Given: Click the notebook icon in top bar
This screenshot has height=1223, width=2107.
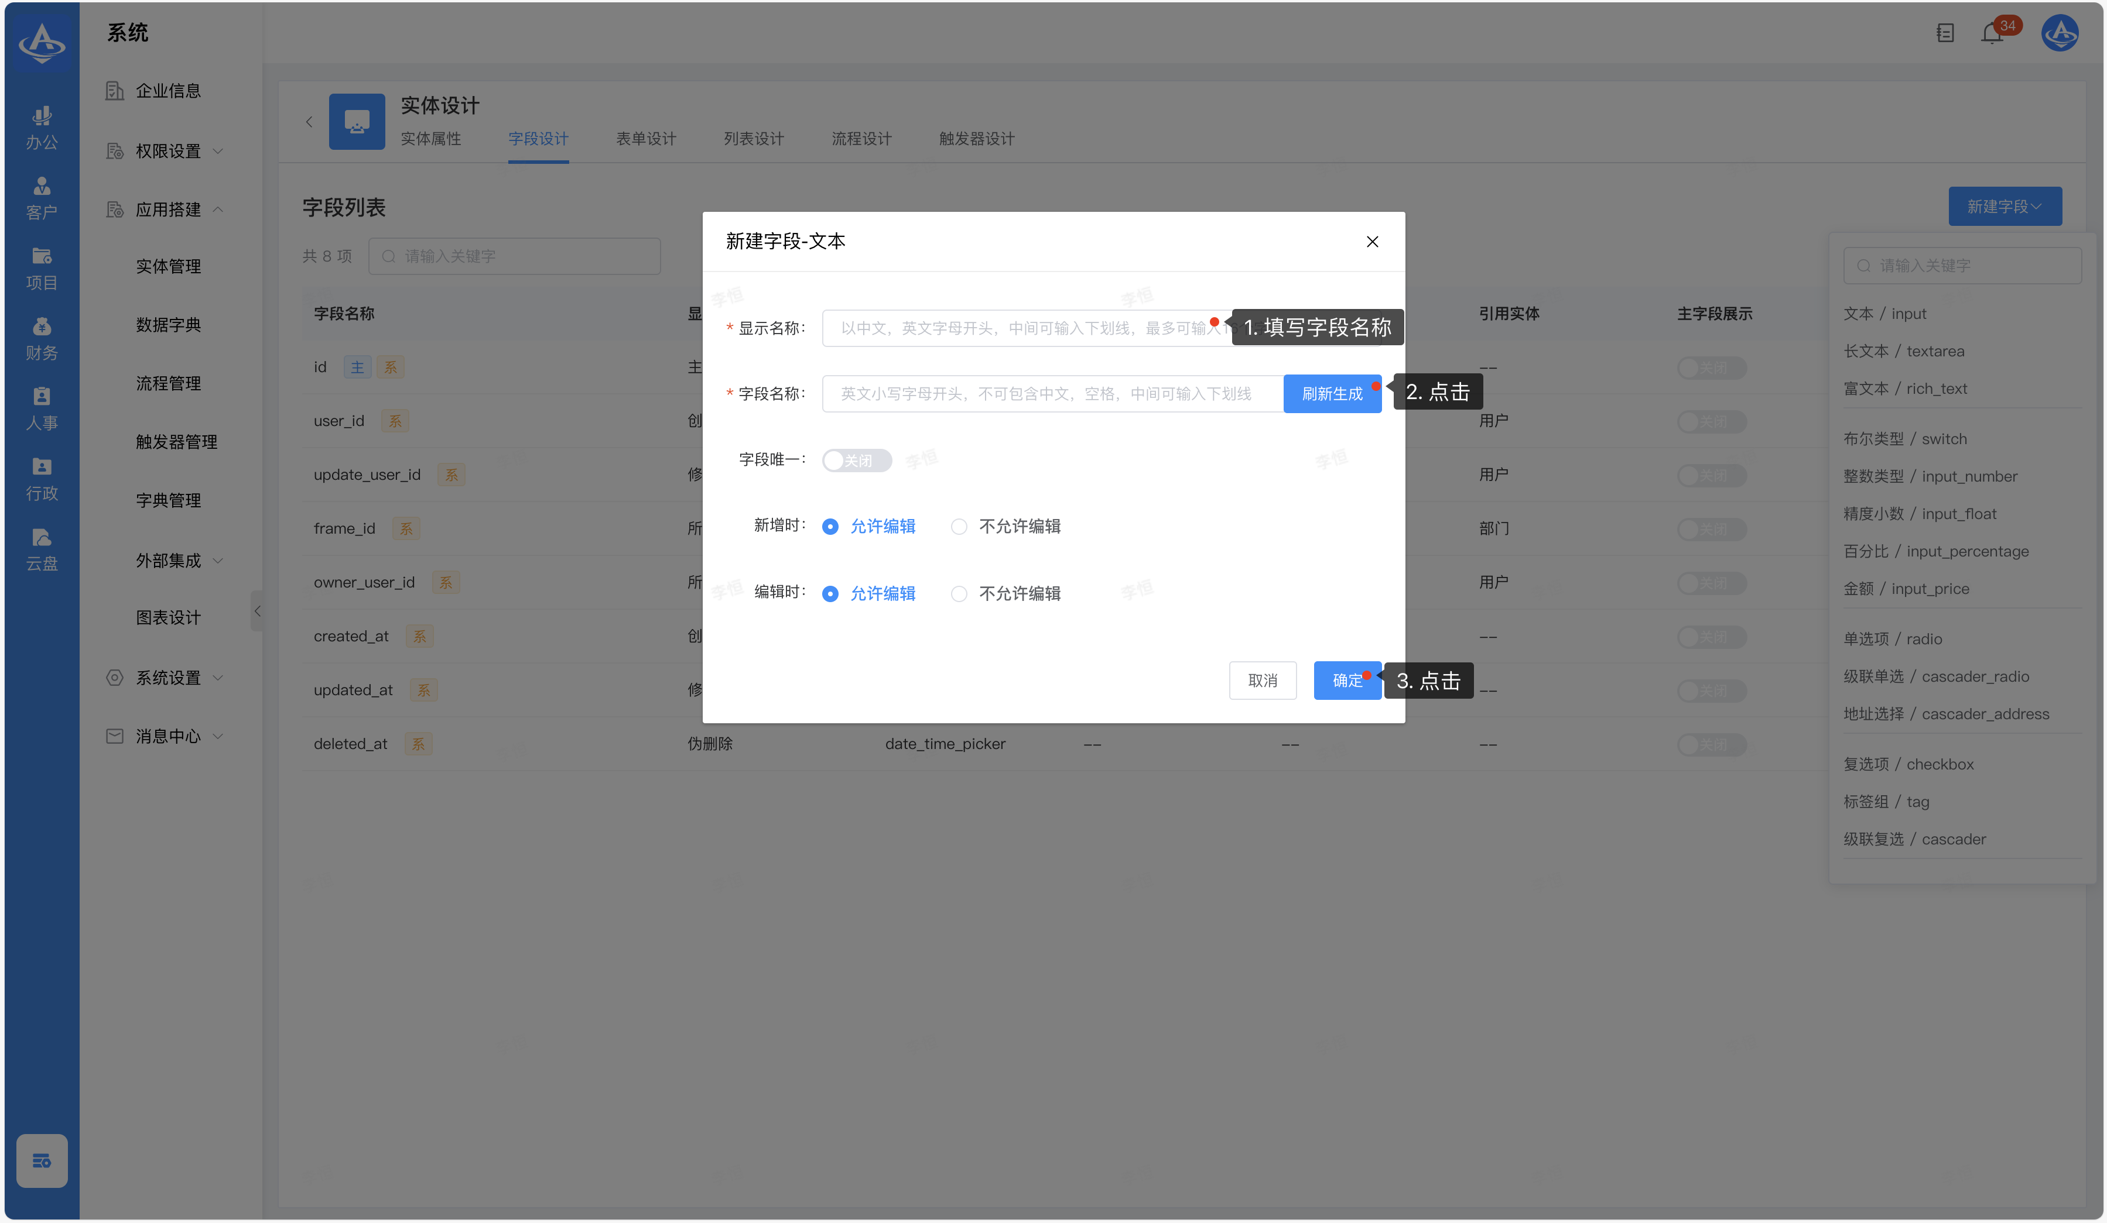Looking at the screenshot, I should (x=1945, y=33).
